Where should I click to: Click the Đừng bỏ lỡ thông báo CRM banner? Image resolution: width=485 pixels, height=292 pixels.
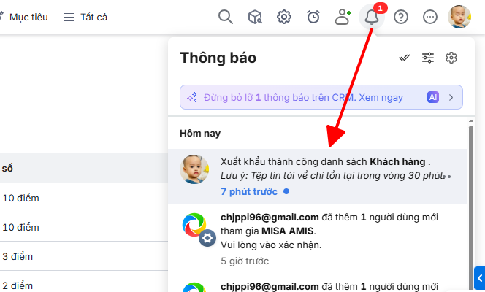tap(321, 97)
